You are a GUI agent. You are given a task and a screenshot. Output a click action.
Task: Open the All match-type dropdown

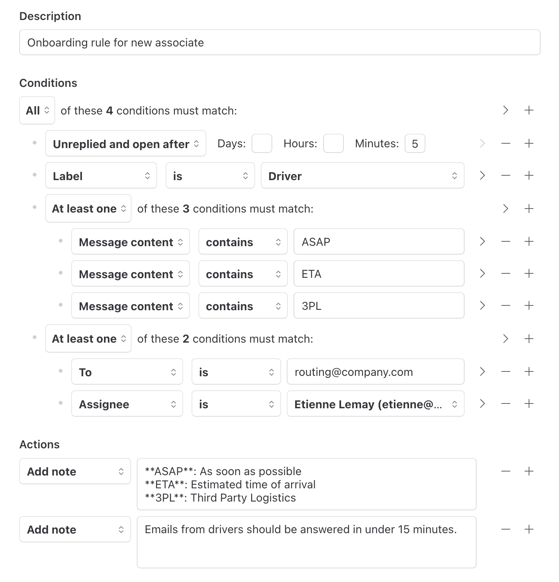point(37,110)
